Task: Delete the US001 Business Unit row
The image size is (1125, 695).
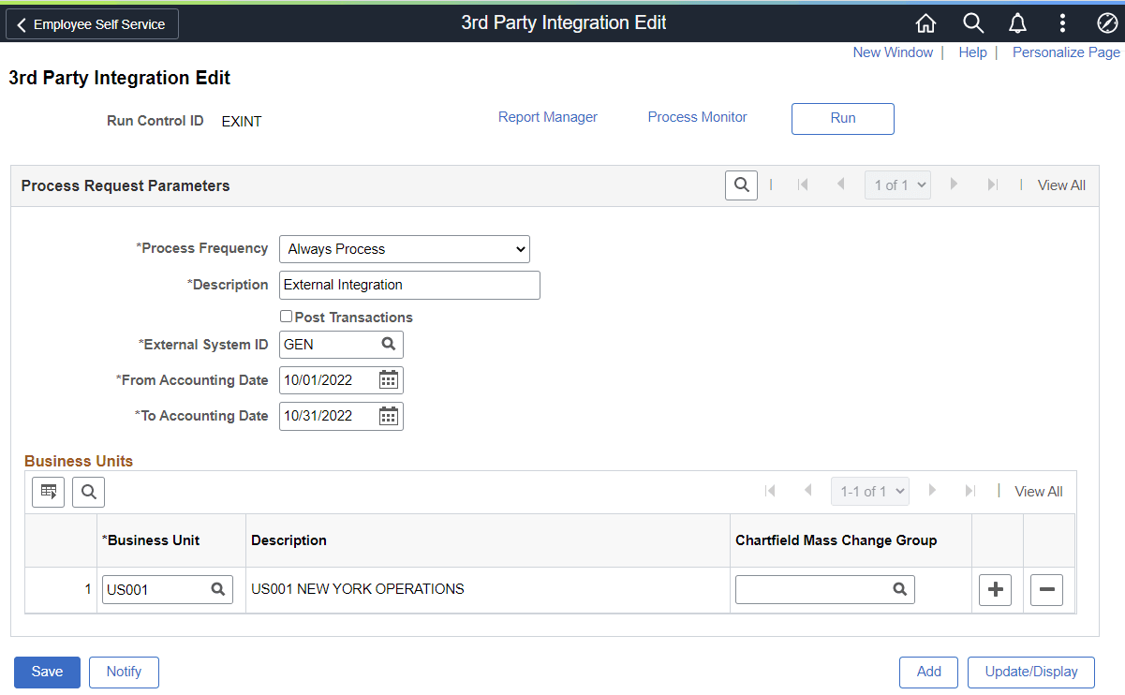Action: click(x=1046, y=589)
